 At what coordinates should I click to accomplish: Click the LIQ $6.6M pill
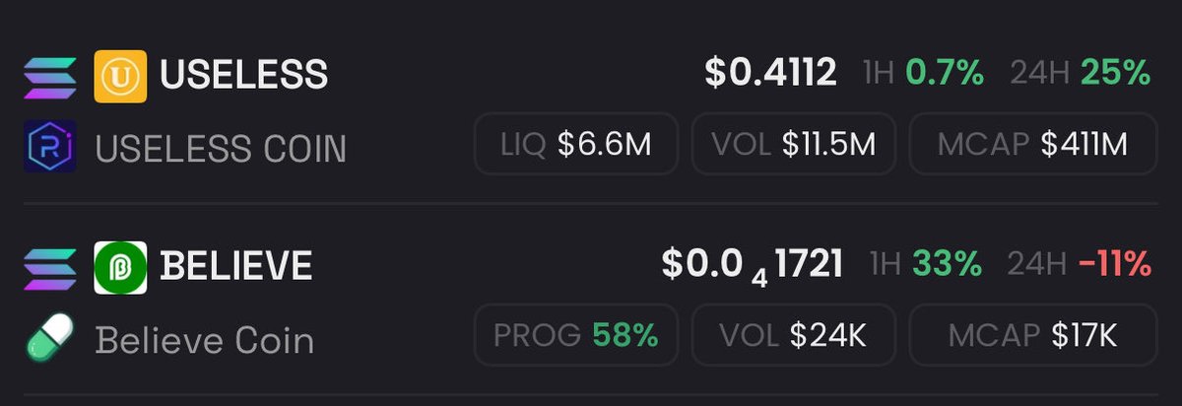[576, 145]
